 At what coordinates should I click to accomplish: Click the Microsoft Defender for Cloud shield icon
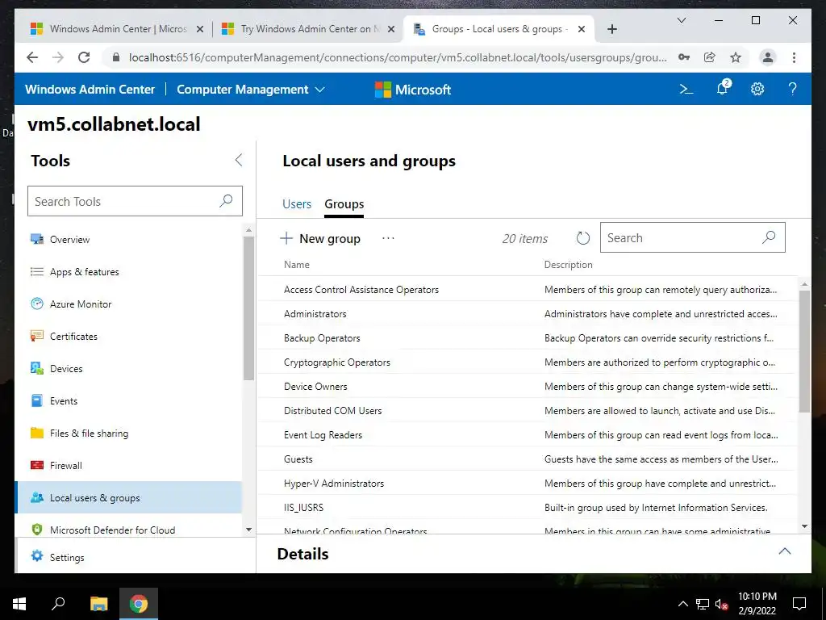(x=37, y=530)
